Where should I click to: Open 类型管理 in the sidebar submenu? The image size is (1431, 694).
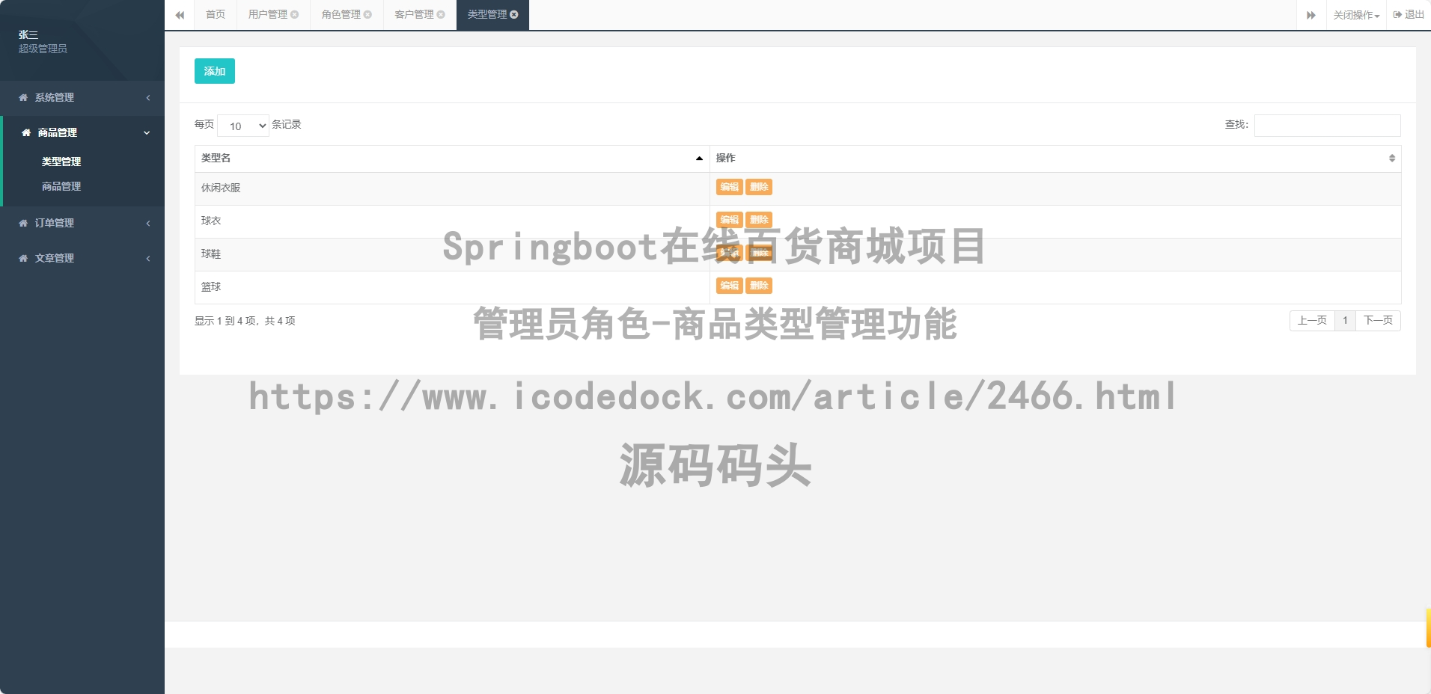[x=61, y=162]
